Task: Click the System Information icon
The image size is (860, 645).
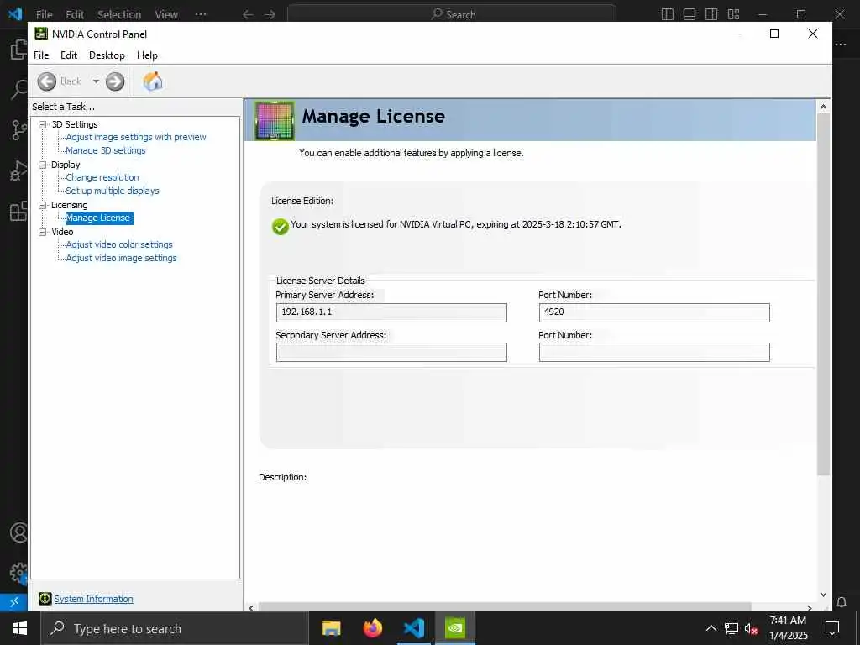Action: coord(45,599)
